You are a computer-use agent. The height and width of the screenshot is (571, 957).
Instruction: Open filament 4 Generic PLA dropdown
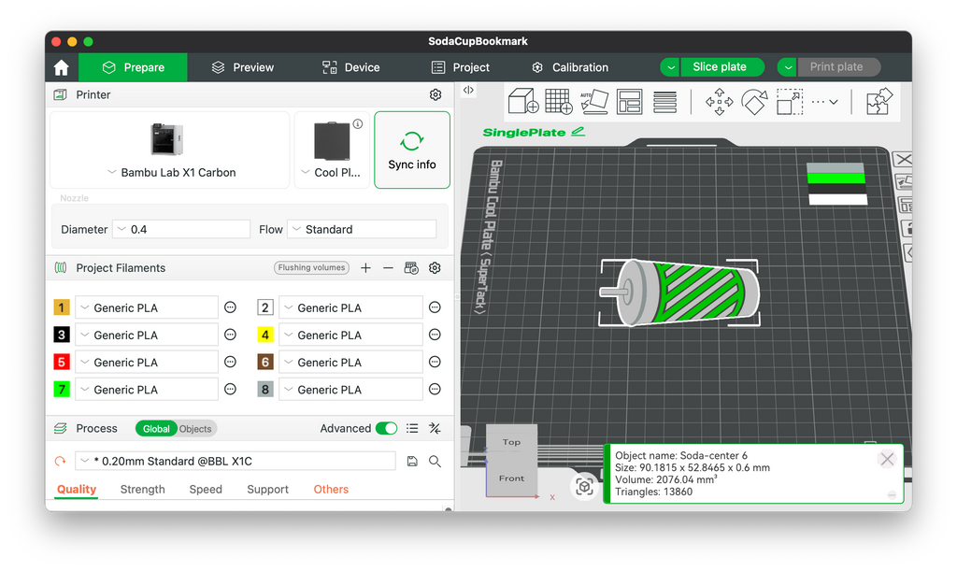click(x=350, y=335)
